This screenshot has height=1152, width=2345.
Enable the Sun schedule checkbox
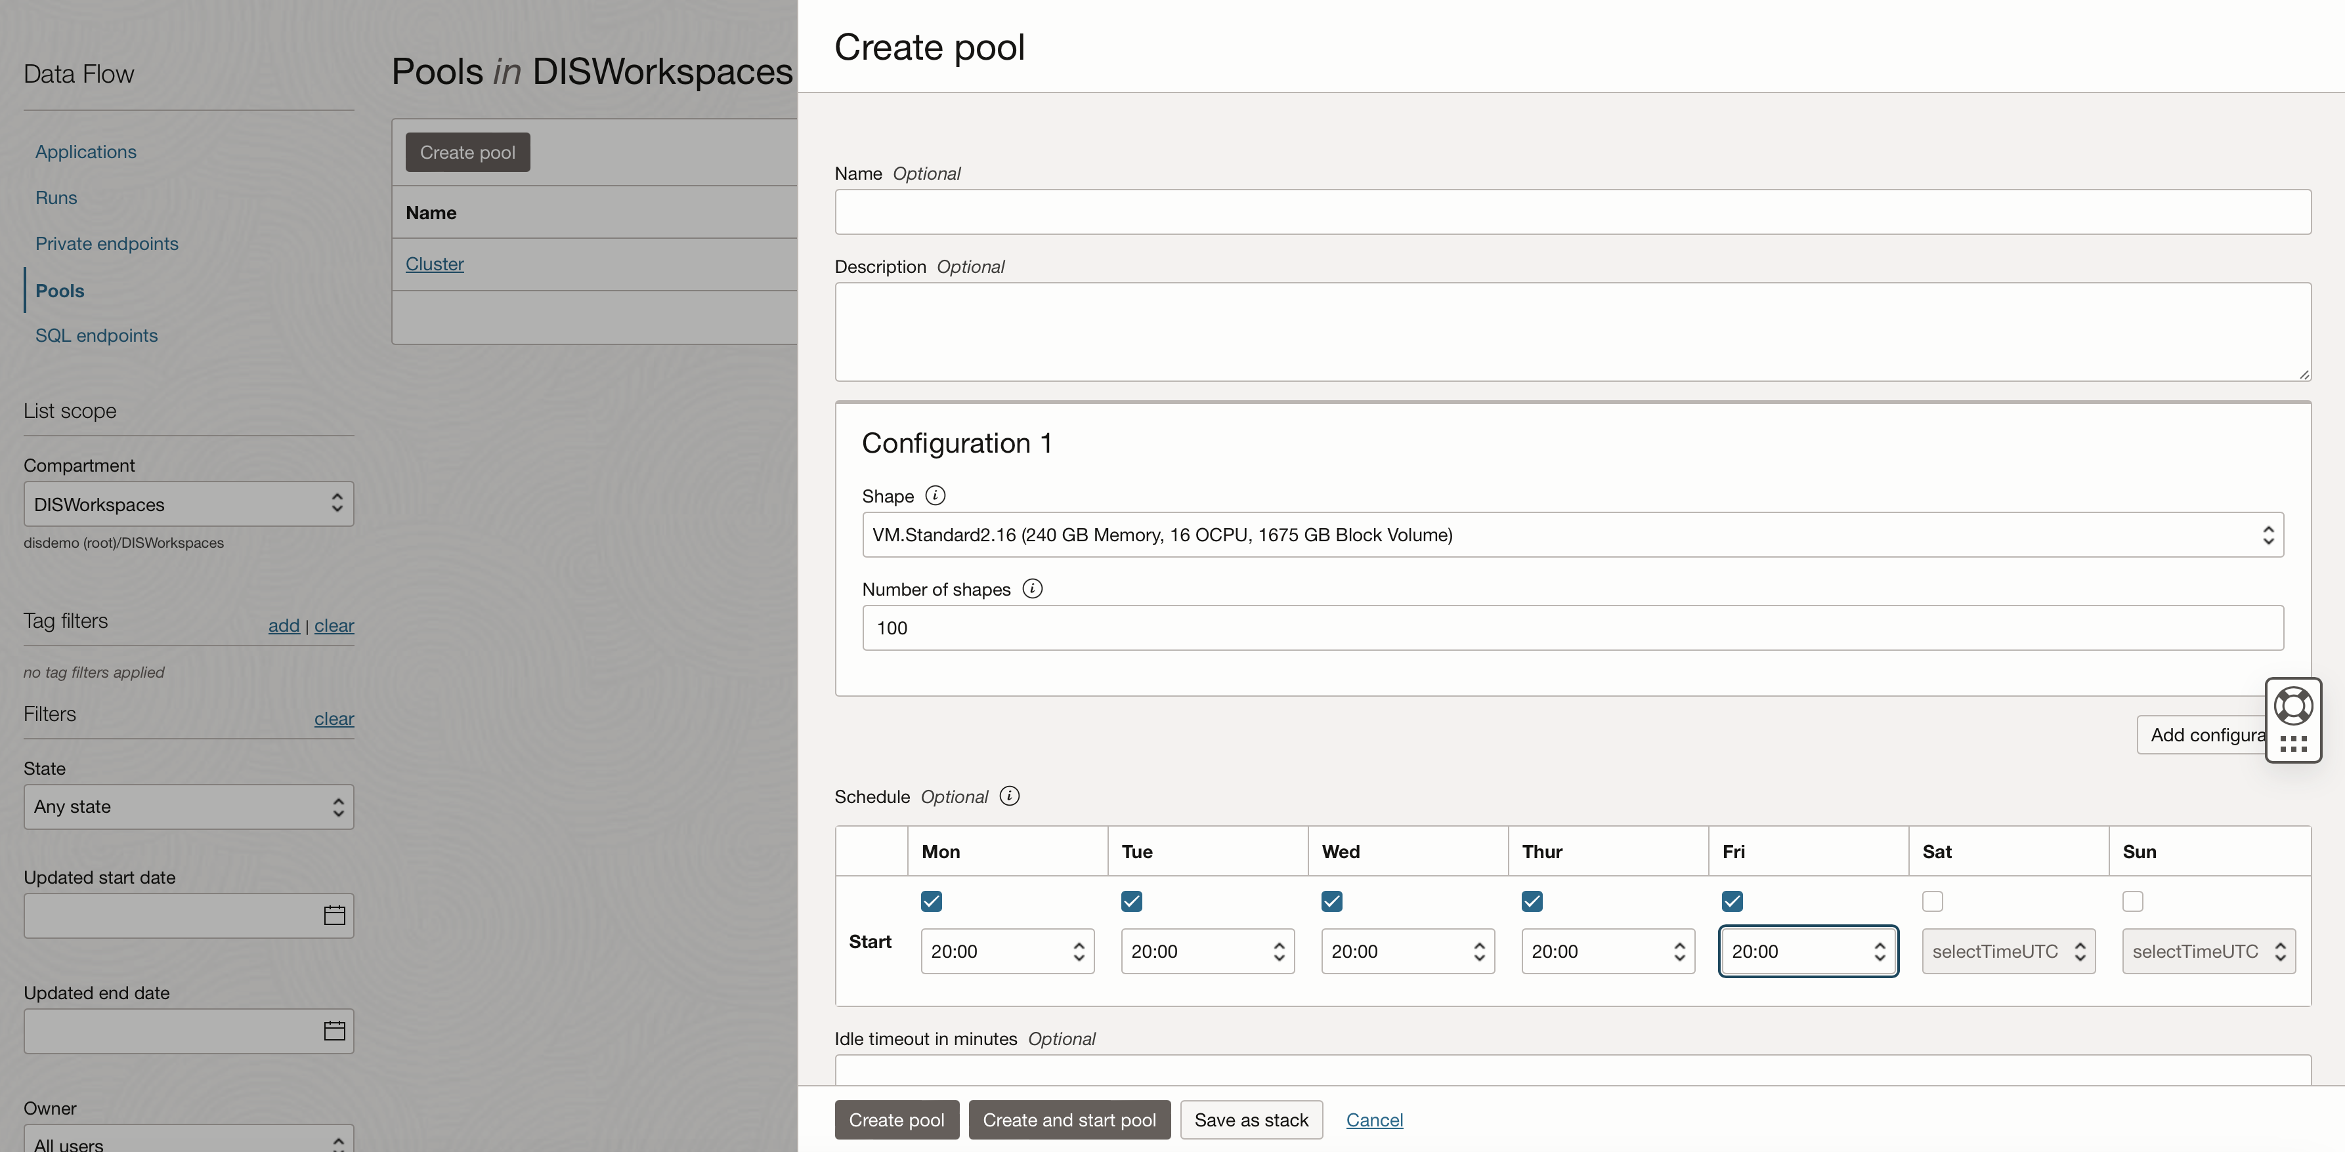point(2132,901)
